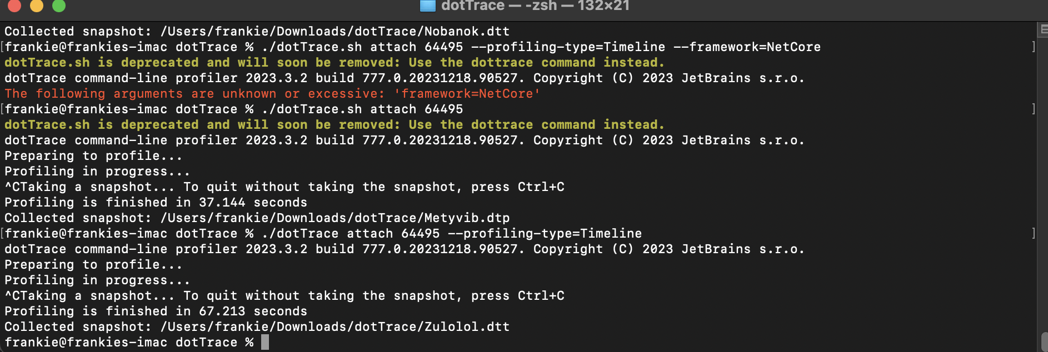Click the green full-screen window button

coord(58,5)
